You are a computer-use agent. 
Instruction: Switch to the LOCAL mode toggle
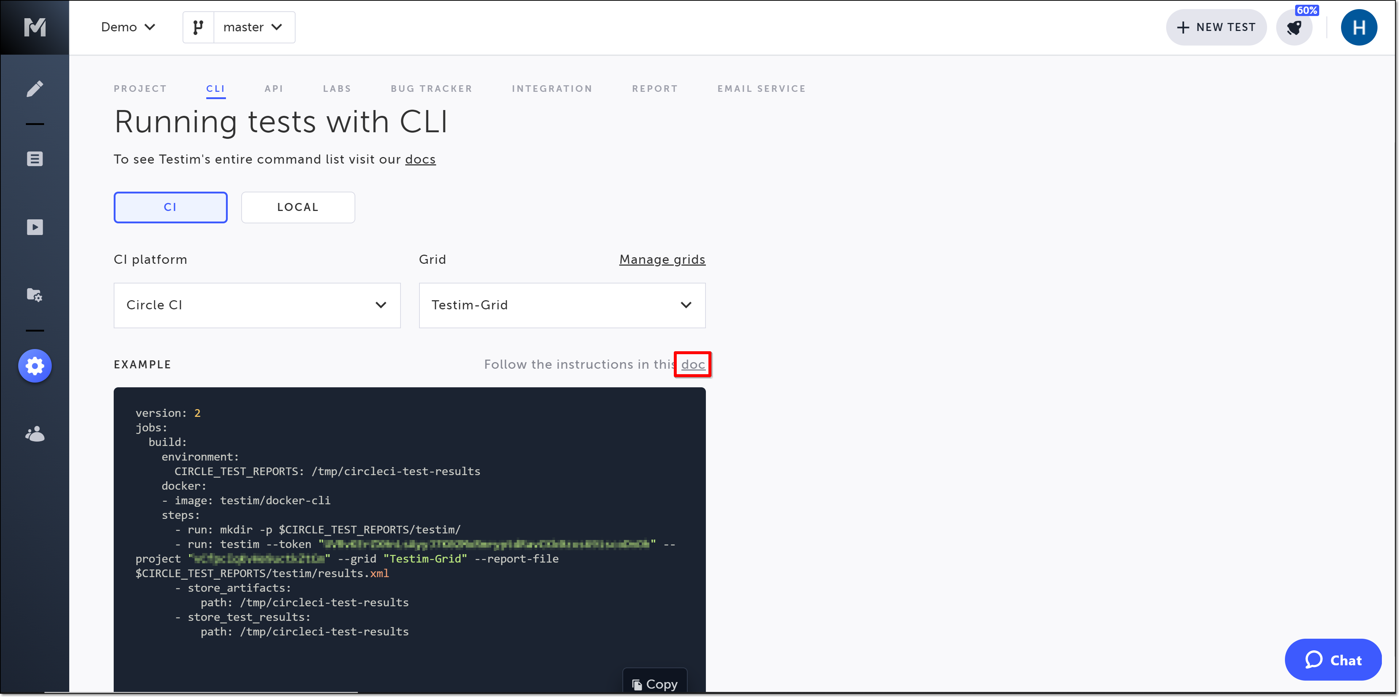298,207
